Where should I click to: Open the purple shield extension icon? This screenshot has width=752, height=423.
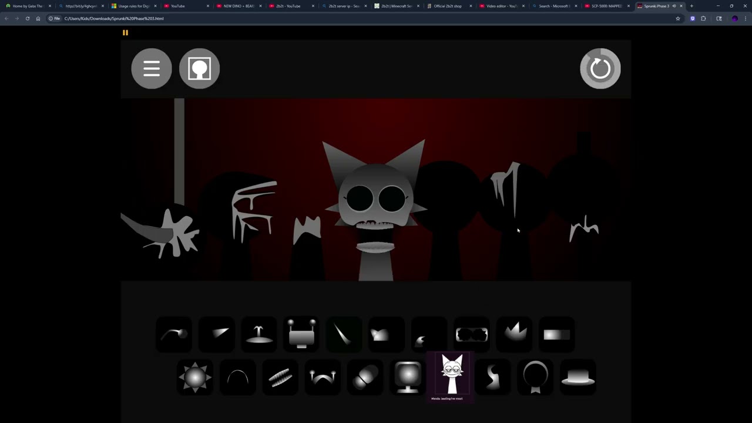693,18
